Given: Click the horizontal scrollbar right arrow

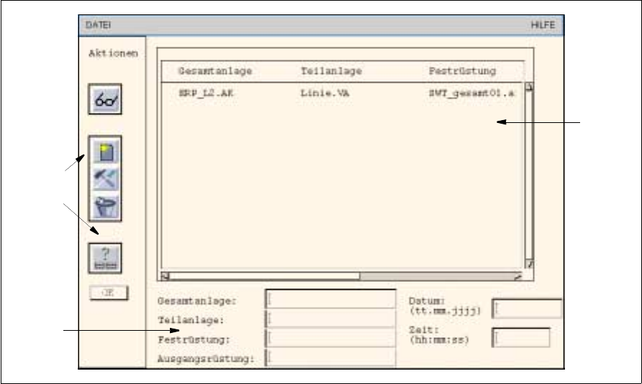Looking at the screenshot, I should coord(518,276).
